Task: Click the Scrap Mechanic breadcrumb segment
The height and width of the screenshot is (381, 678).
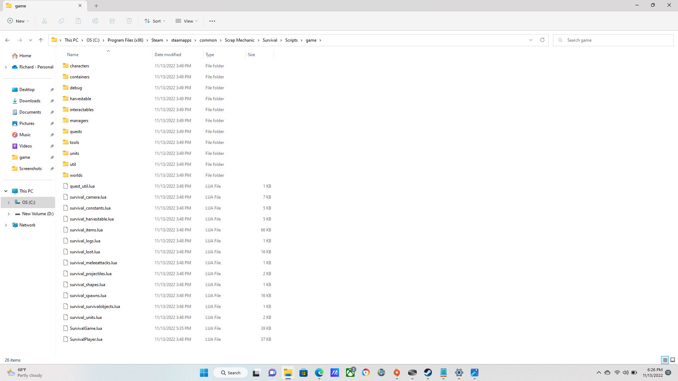Action: [x=239, y=40]
